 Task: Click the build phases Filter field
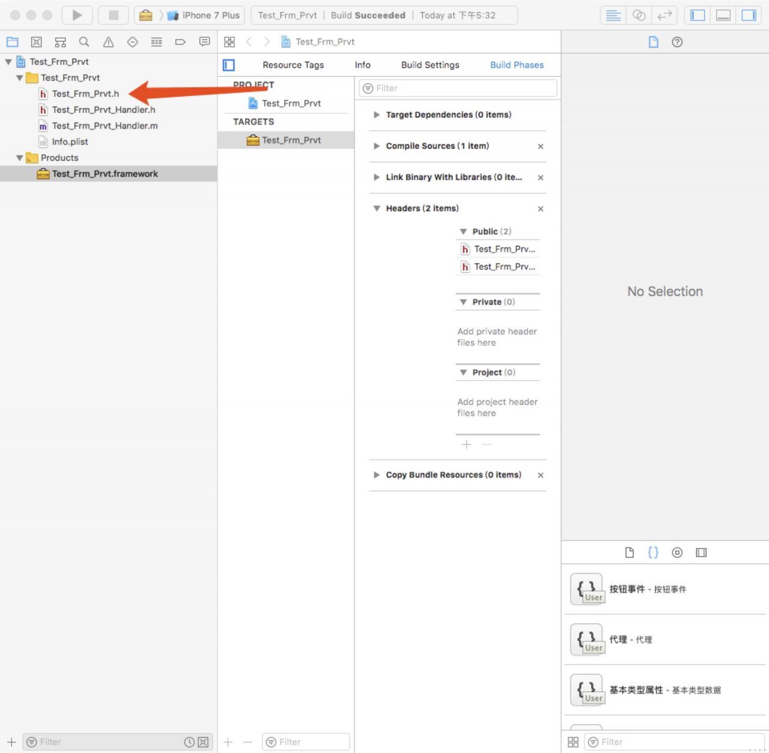(458, 88)
